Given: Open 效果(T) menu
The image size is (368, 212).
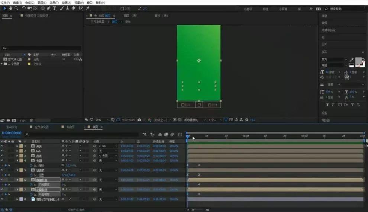Looking at the screenshot, I should pos(54,3).
